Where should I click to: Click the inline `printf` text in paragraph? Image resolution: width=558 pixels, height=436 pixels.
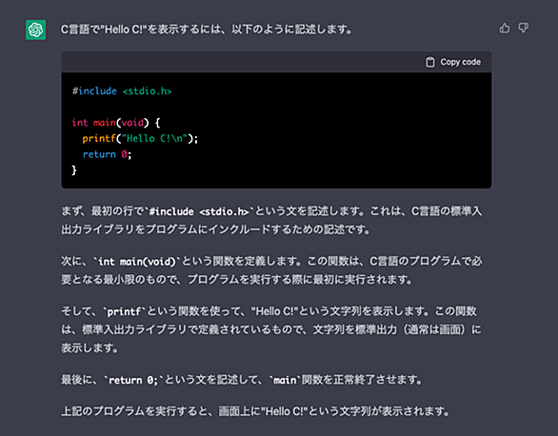tap(124, 312)
